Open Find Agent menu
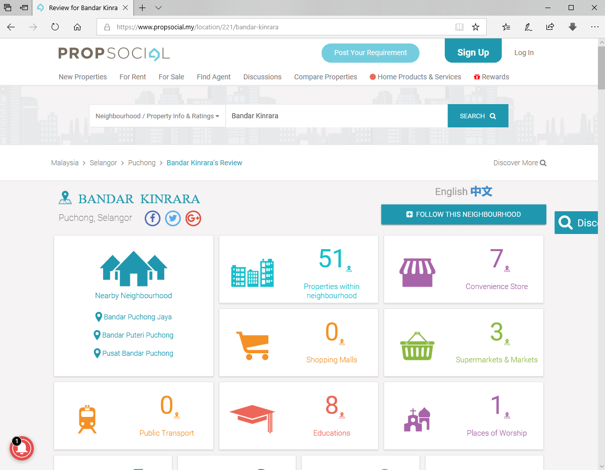 tap(214, 77)
